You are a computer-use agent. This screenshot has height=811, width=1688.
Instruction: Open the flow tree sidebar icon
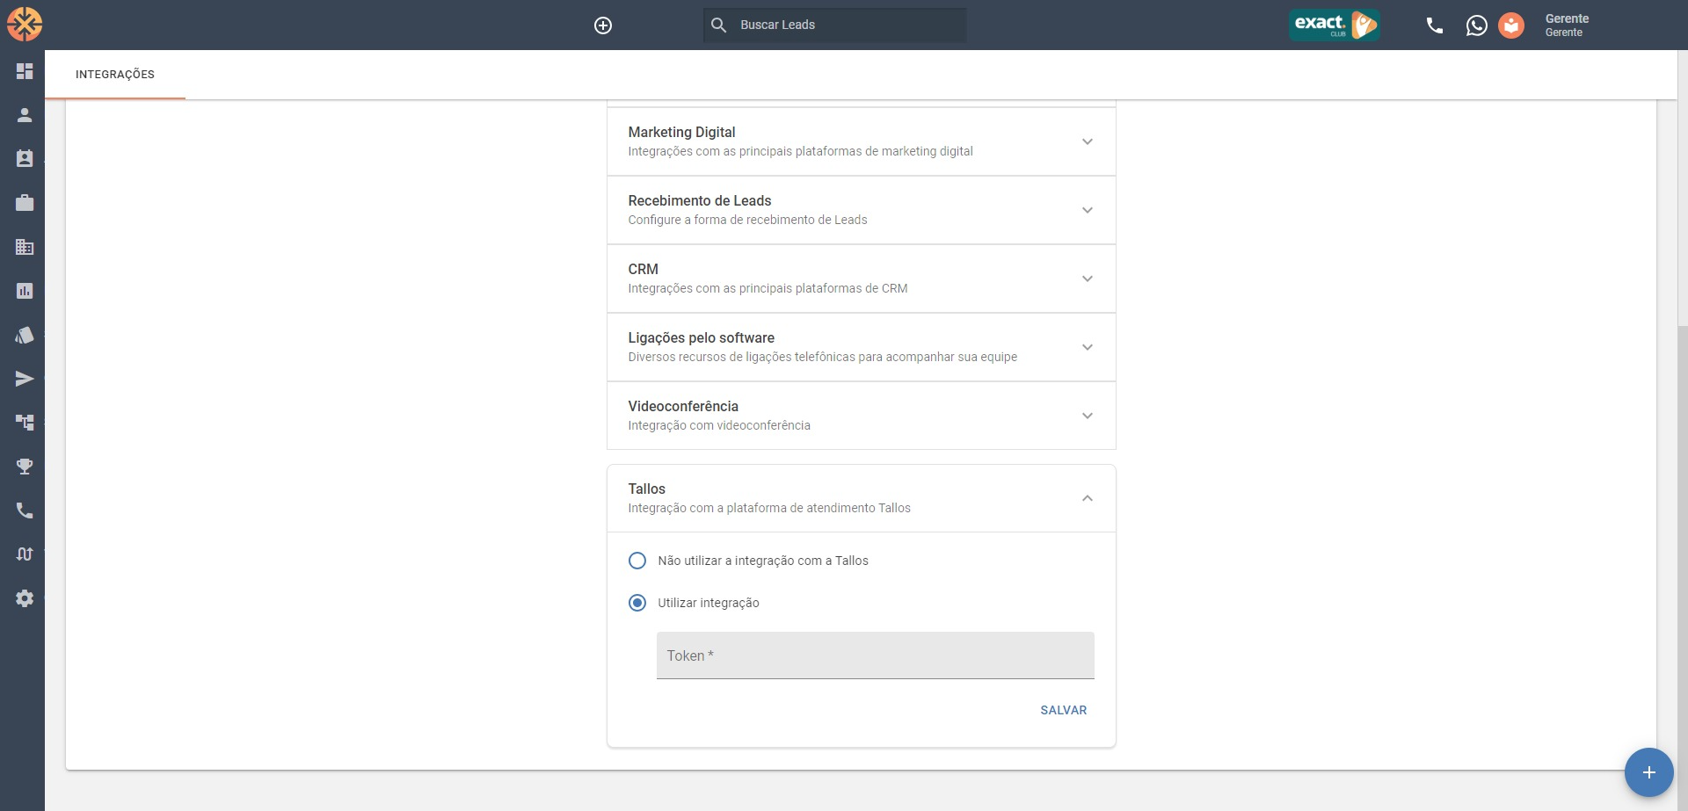click(25, 423)
